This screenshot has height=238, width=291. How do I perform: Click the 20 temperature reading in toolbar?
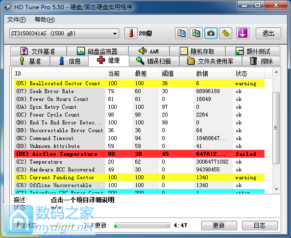(x=145, y=33)
